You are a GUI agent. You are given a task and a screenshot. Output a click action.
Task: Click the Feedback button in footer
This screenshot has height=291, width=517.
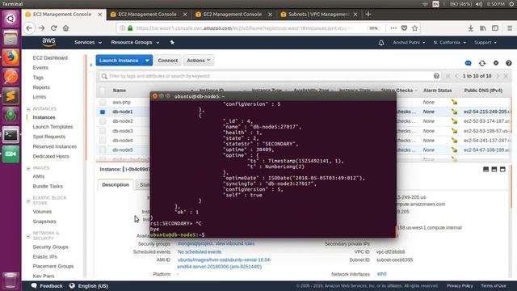click(47, 285)
